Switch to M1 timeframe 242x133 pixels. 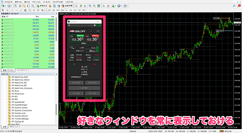[x=49, y=10]
